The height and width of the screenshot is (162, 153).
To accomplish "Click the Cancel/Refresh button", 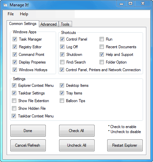I will click(x=28, y=145).
